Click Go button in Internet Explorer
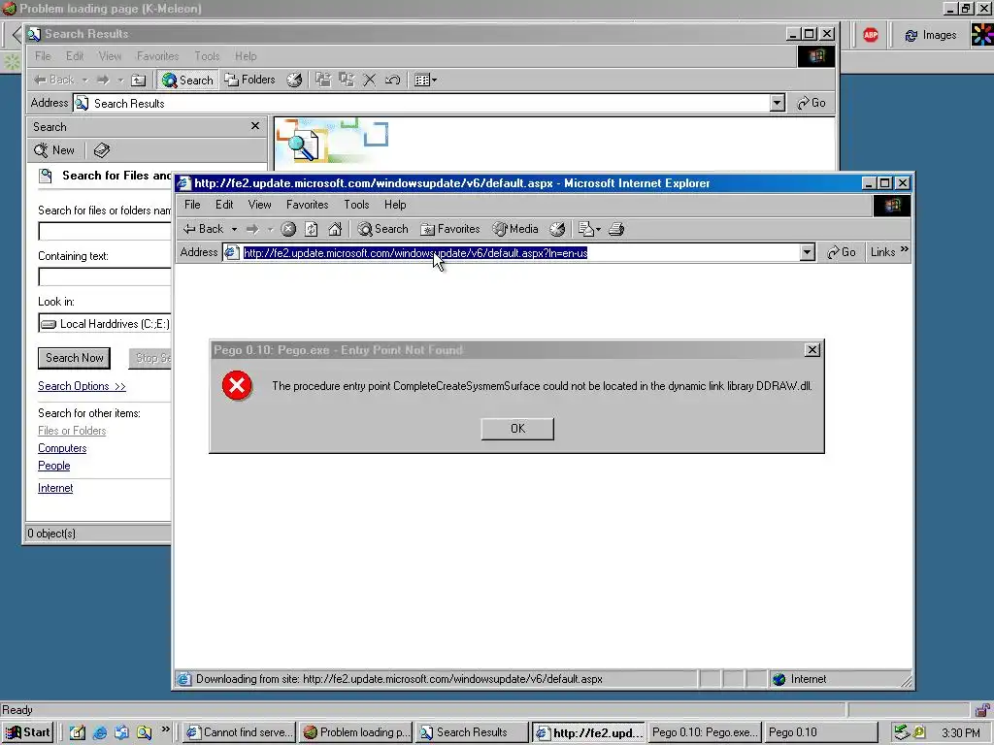 (x=842, y=252)
